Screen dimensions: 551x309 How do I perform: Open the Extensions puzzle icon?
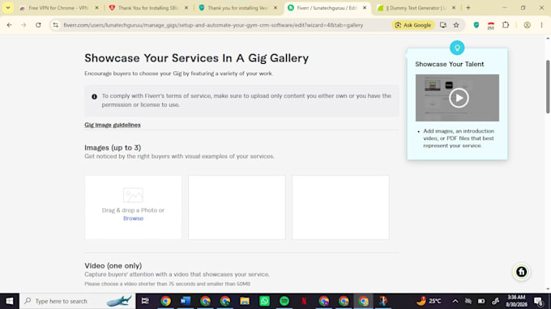pos(506,25)
